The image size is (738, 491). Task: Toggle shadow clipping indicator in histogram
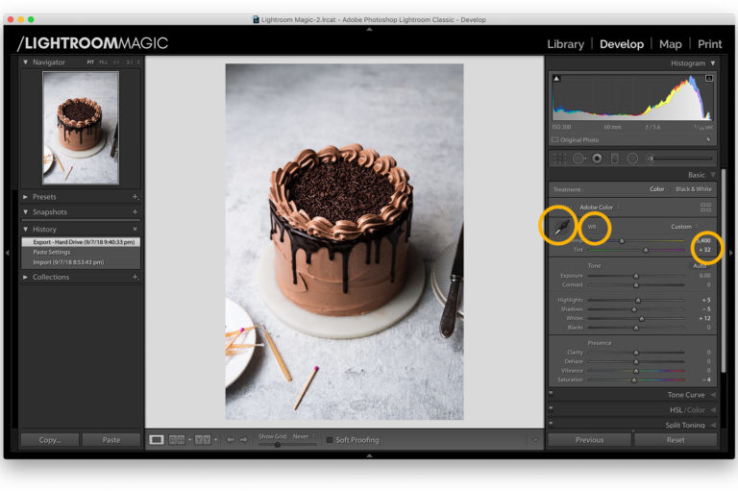click(x=556, y=78)
